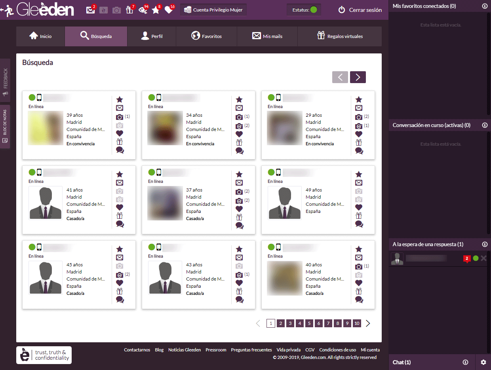Open profile views eye icon with badge 94
The height and width of the screenshot is (370, 491).
coord(143,10)
